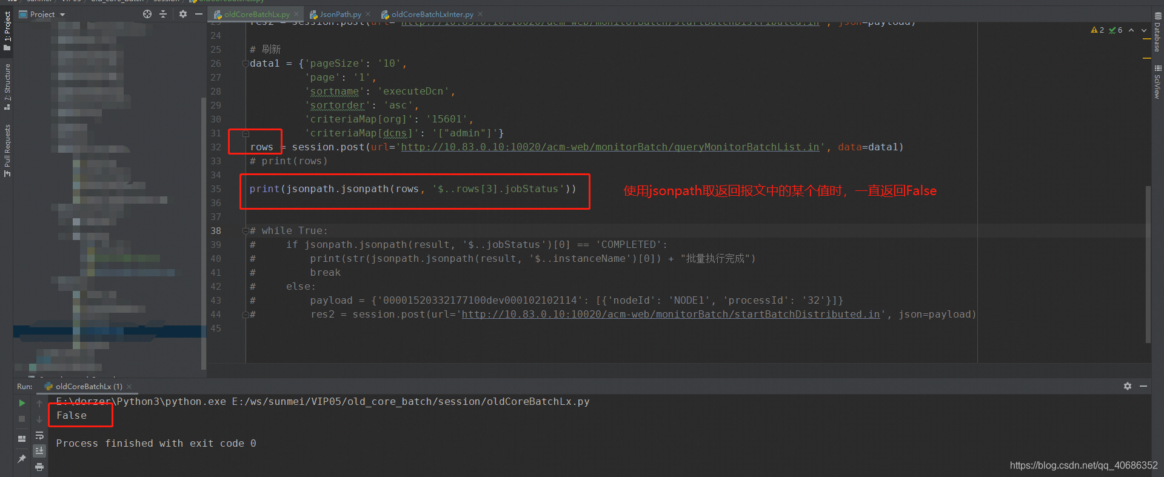Viewport: 1164px width, 477px height.
Task: Click the 'sortorder' key on line 29
Action: pos(338,105)
